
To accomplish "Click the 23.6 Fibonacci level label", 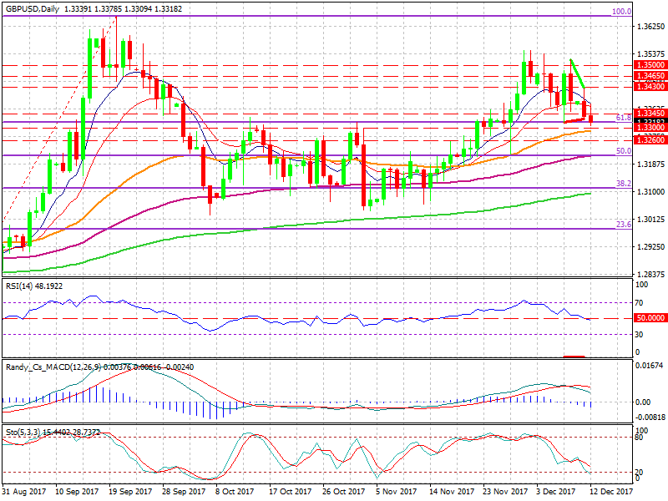I will (624, 224).
